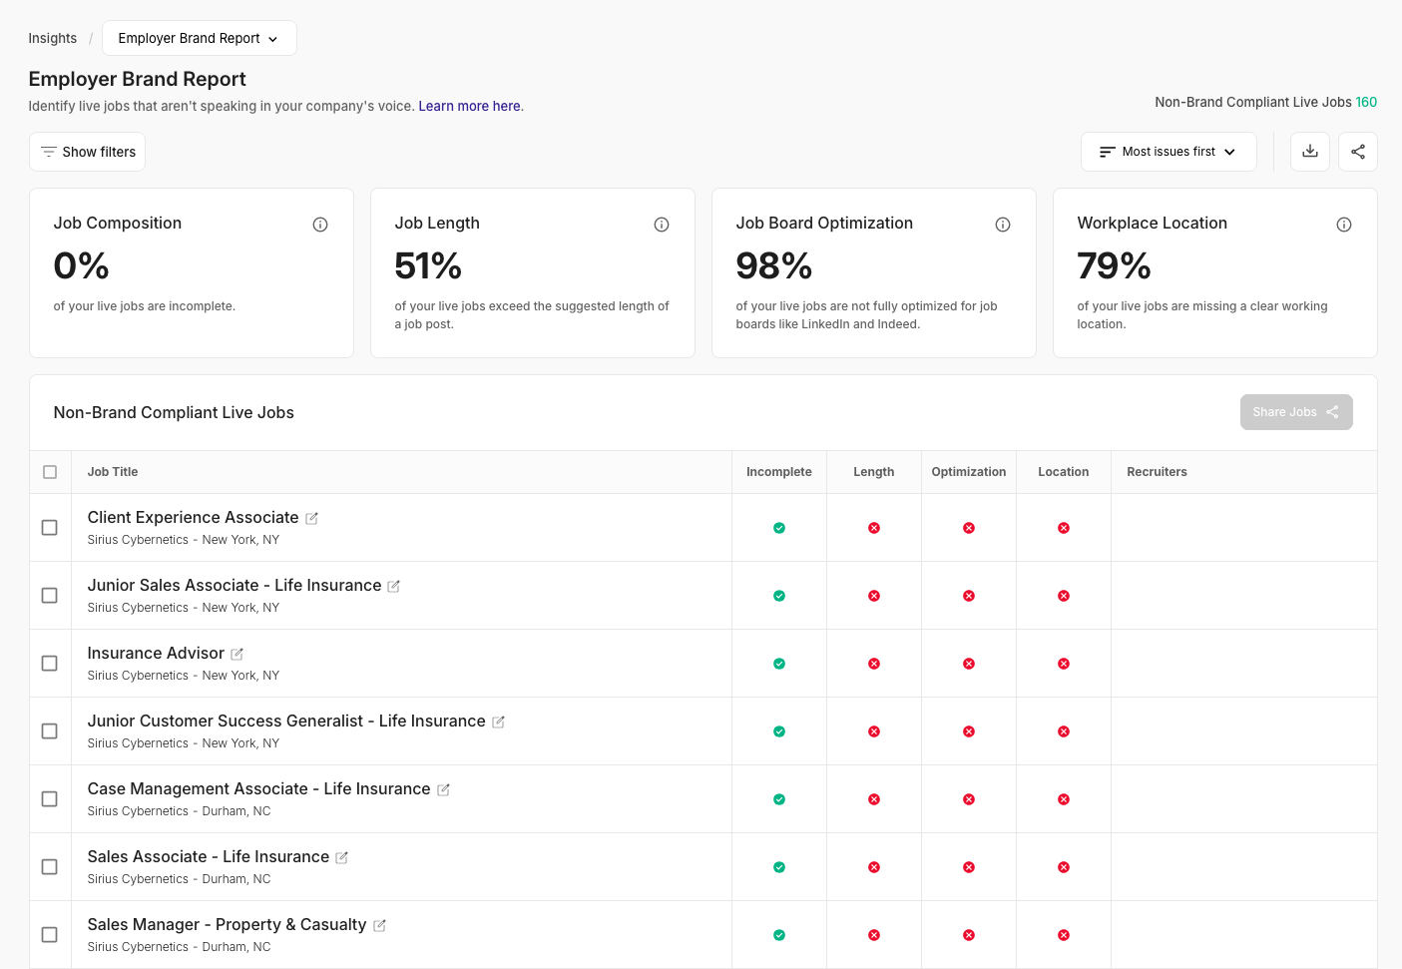Open info tooltip for Job Length

point(662,225)
